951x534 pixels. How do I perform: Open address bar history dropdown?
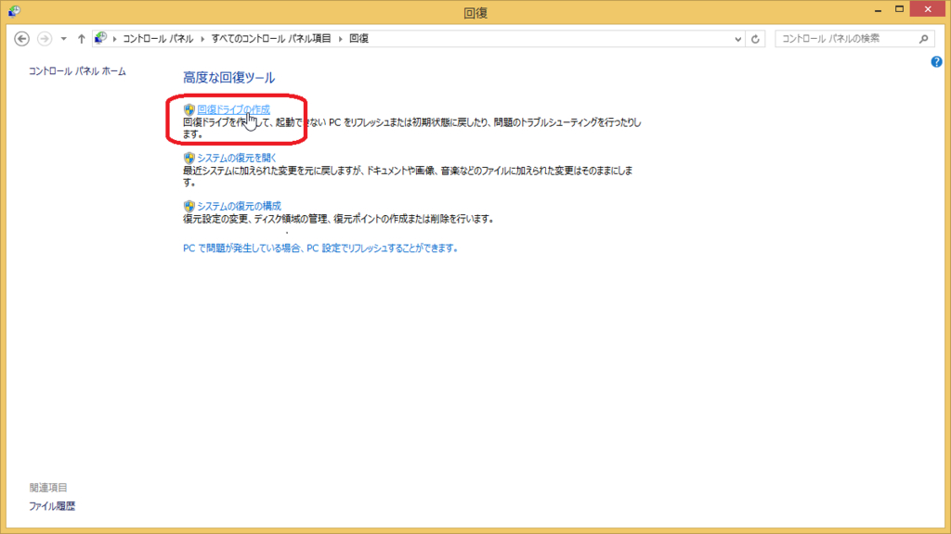pos(737,39)
